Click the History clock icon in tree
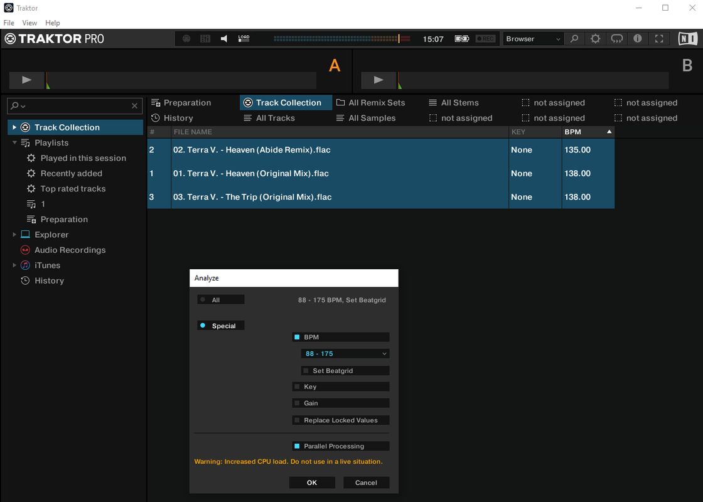Image resolution: width=703 pixels, height=502 pixels. point(26,280)
